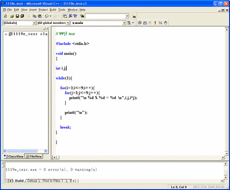This screenshot has height=190, width=230.
Task: Click the output pane scroll up arrow
Action: click(x=226, y=164)
